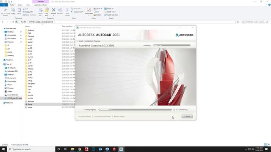271x152 pixels.
Task: Select Cut in the Clipboard group
Action: point(25,8)
